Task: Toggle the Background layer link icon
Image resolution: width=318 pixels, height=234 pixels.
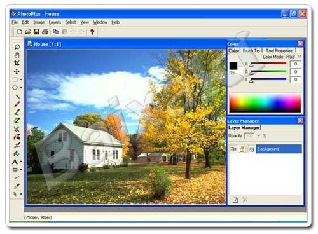Action: [251, 149]
